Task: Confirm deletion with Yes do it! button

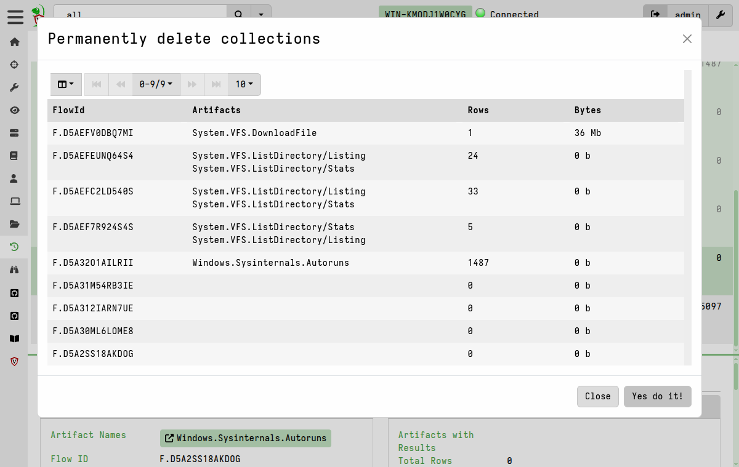Action: [657, 396]
